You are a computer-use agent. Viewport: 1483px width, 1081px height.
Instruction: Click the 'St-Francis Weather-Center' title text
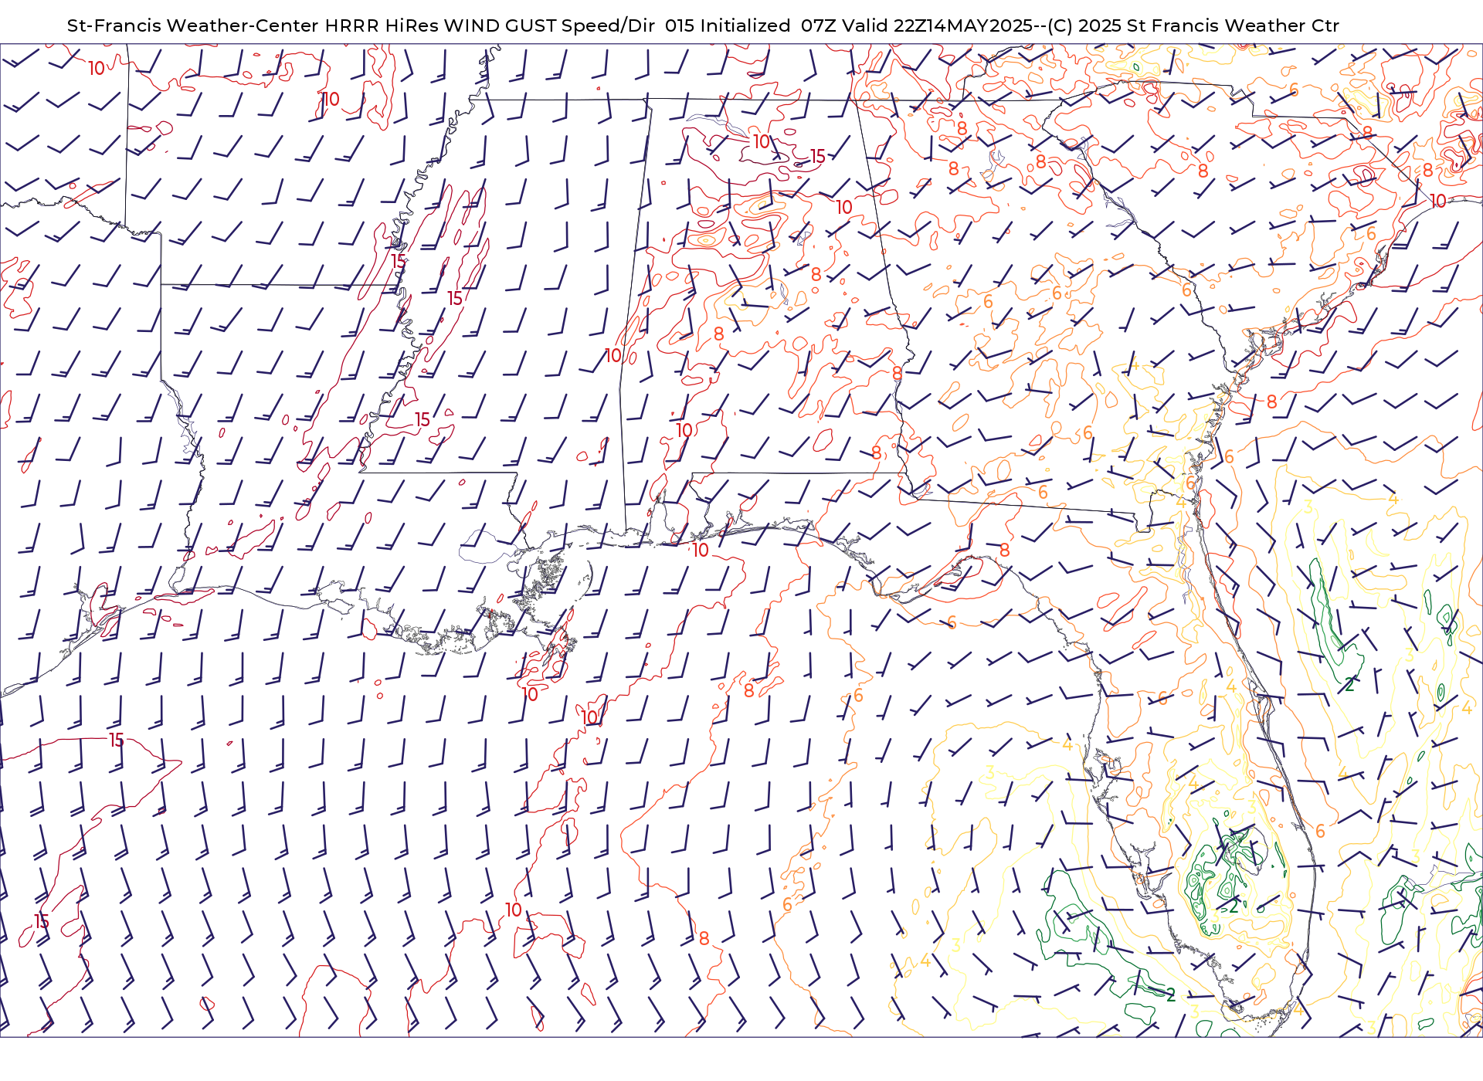click(193, 25)
